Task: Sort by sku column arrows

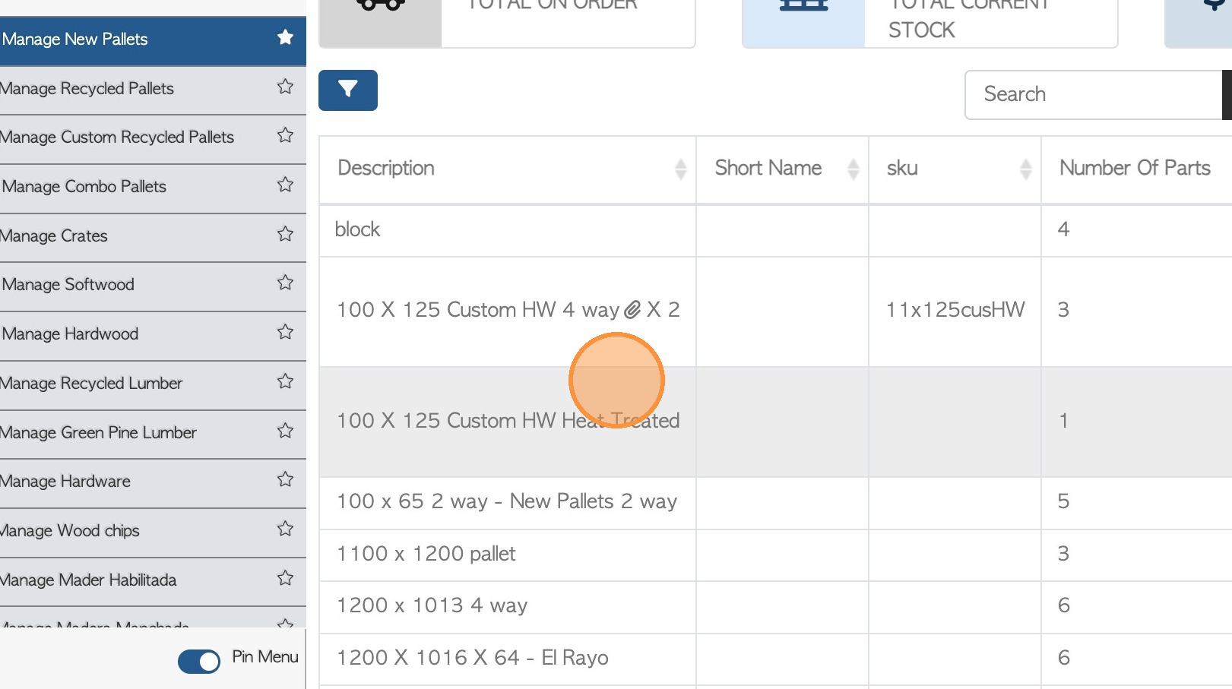Action: (x=1025, y=169)
